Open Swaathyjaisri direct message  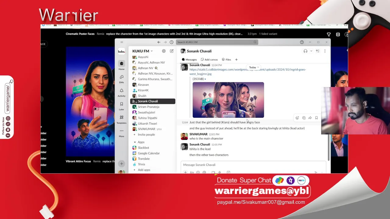[152, 112]
